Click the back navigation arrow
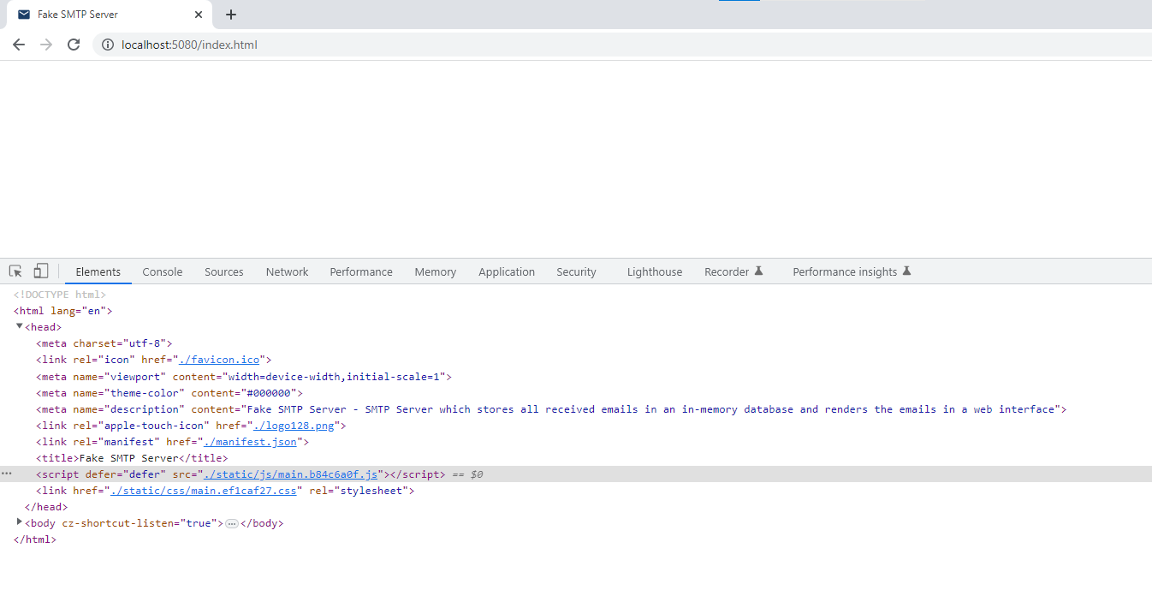 (x=18, y=44)
